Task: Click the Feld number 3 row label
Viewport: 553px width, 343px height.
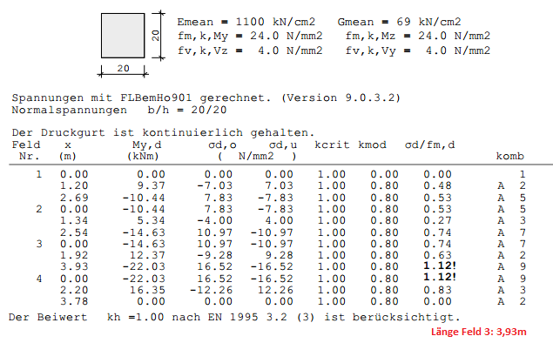Action: [x=39, y=244]
